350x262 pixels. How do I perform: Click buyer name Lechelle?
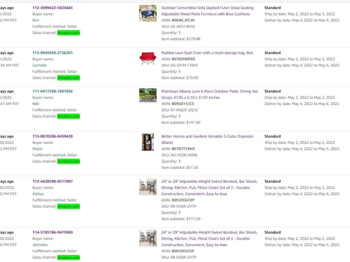point(39,65)
